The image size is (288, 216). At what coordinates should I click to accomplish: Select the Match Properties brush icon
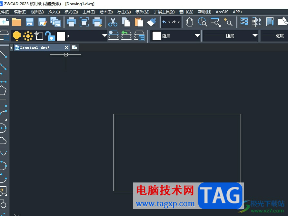coord(152,22)
